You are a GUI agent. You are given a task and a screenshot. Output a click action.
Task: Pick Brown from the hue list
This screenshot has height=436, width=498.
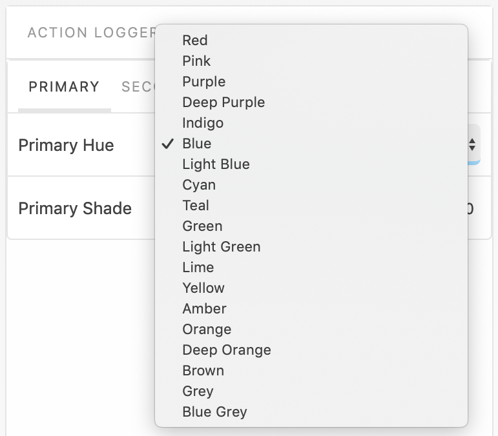point(203,371)
